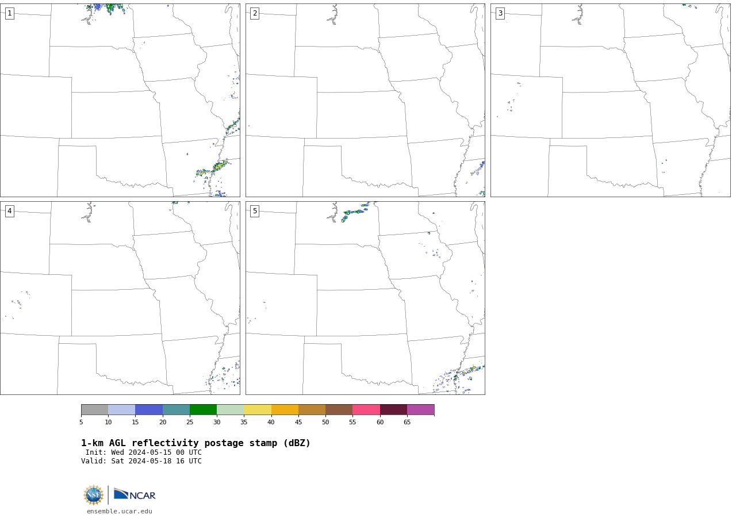The width and height of the screenshot is (736, 518).
Task: Select the gray 5-10 dBZ color swatch
Action: coord(94,410)
